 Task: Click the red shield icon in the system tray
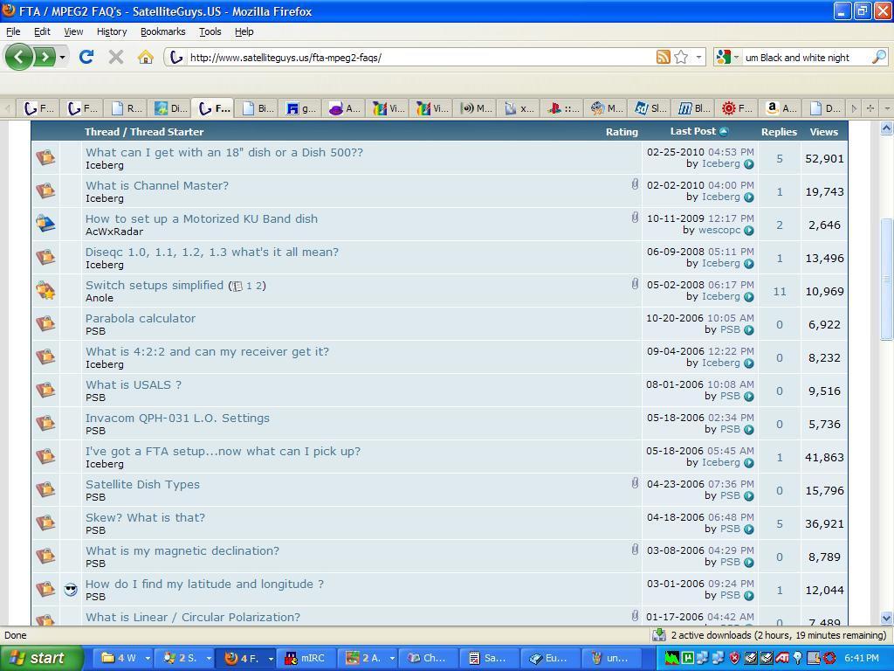point(734,658)
